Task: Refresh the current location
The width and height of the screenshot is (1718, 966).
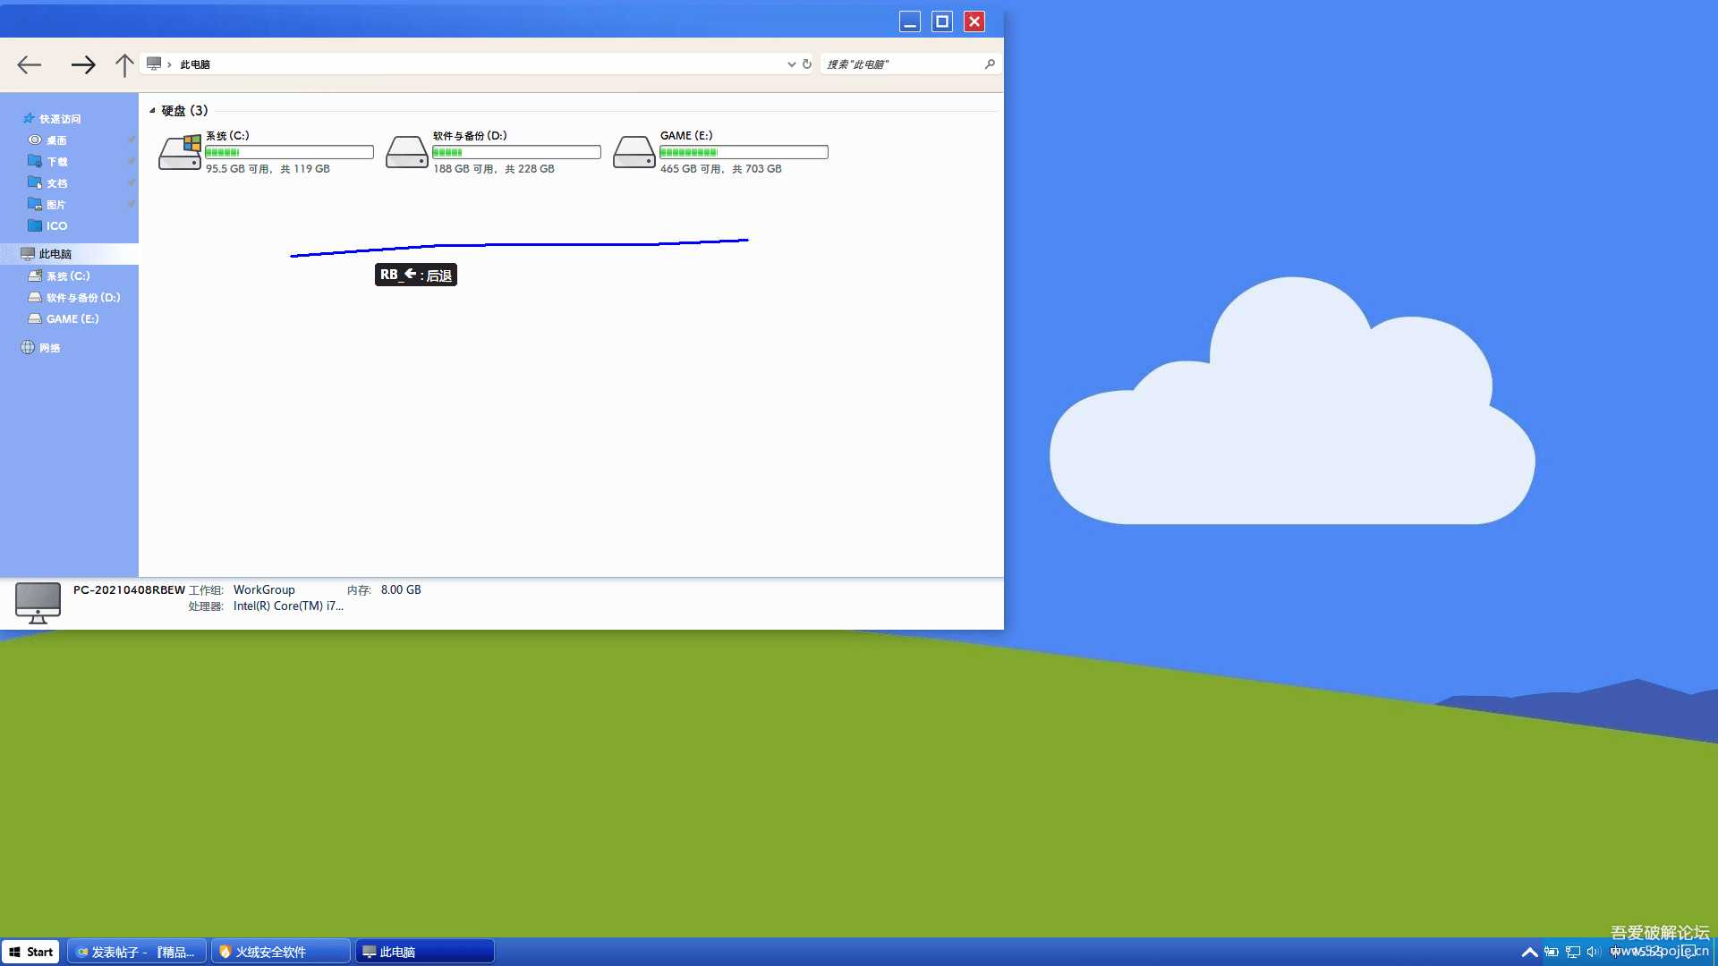Action: 806,64
